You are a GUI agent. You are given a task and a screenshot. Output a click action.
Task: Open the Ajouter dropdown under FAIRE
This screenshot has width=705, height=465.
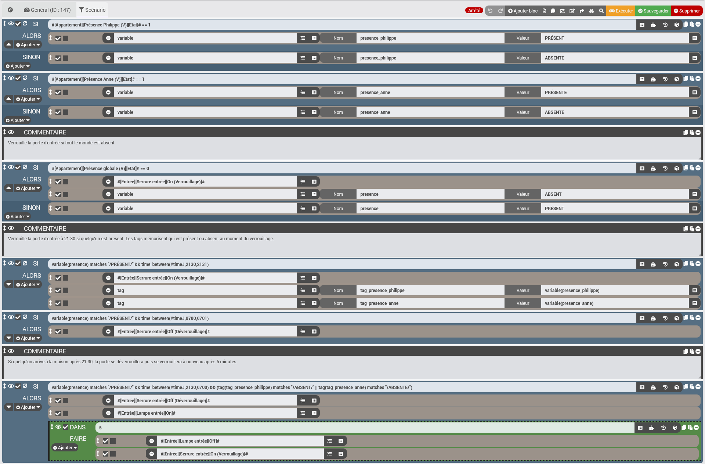coord(65,448)
